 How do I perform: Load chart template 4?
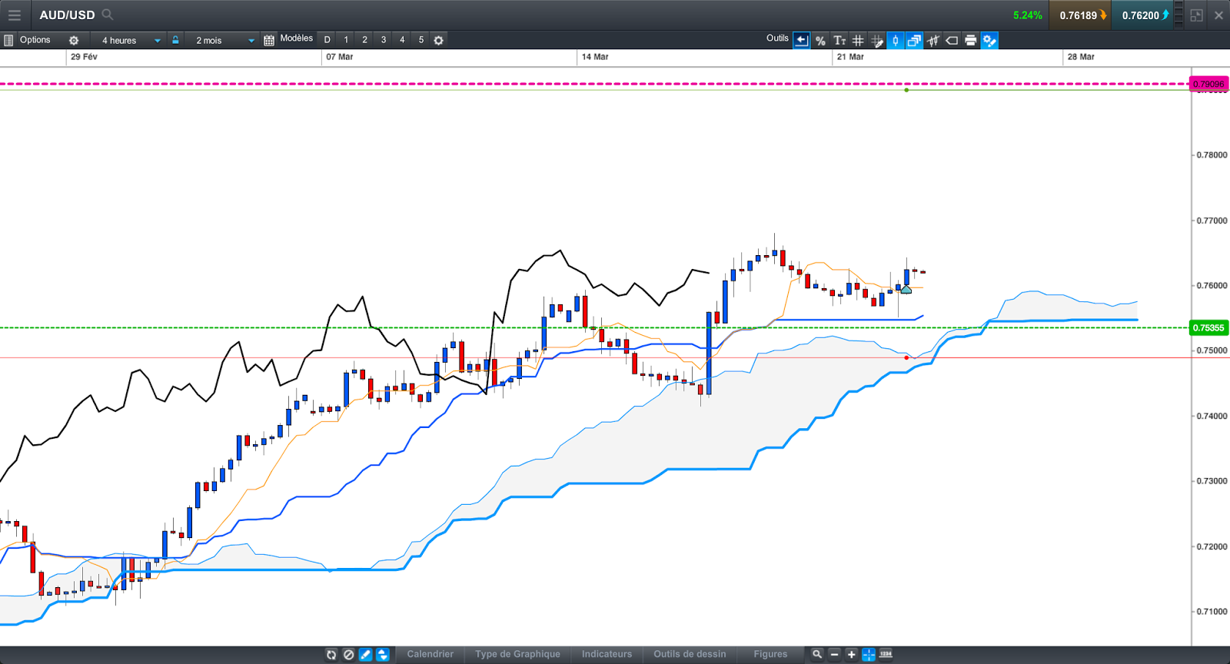pyautogui.click(x=402, y=40)
